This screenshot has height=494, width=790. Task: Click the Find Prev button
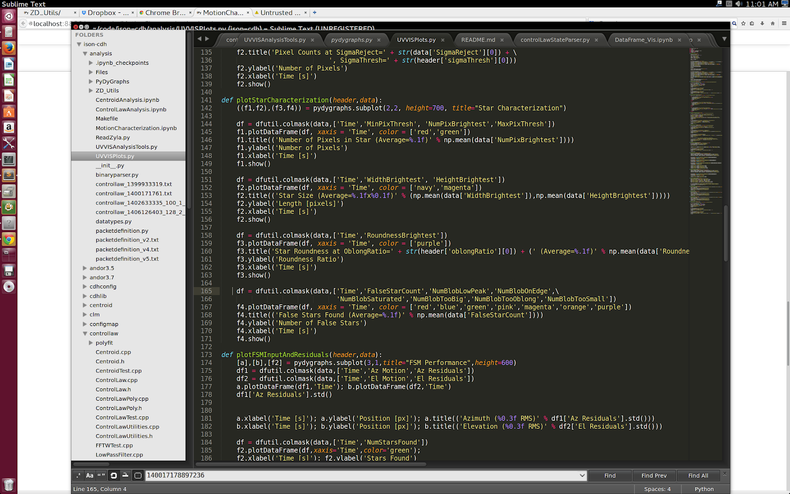[x=654, y=476]
